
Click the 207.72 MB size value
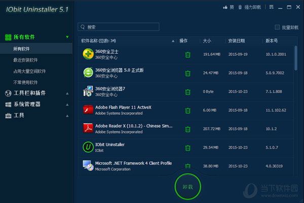click(x=212, y=129)
